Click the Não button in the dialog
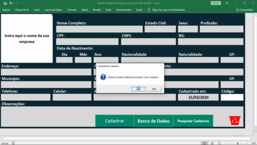 (154, 89)
